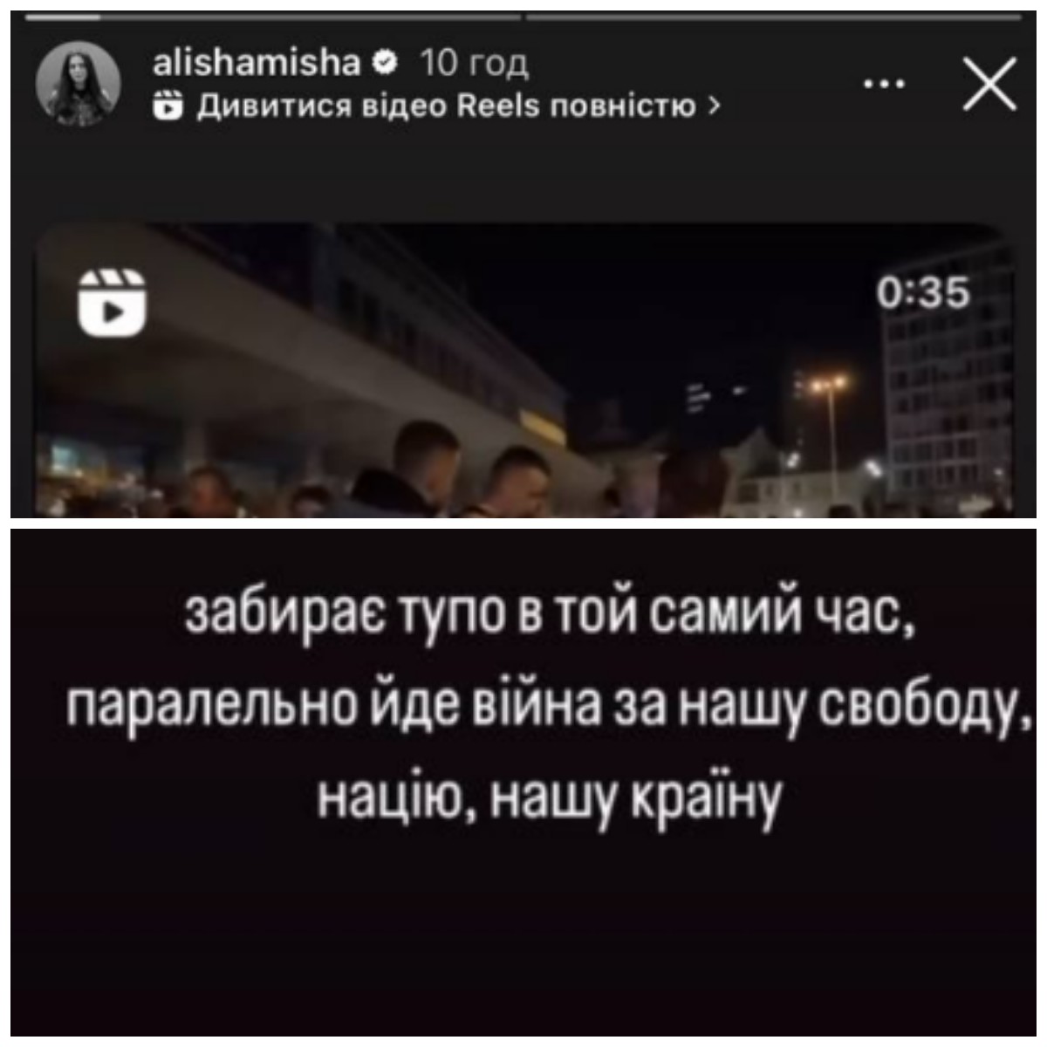This screenshot has height=1047, width=1047.
Task: Close the story with the X
Action: [x=991, y=84]
